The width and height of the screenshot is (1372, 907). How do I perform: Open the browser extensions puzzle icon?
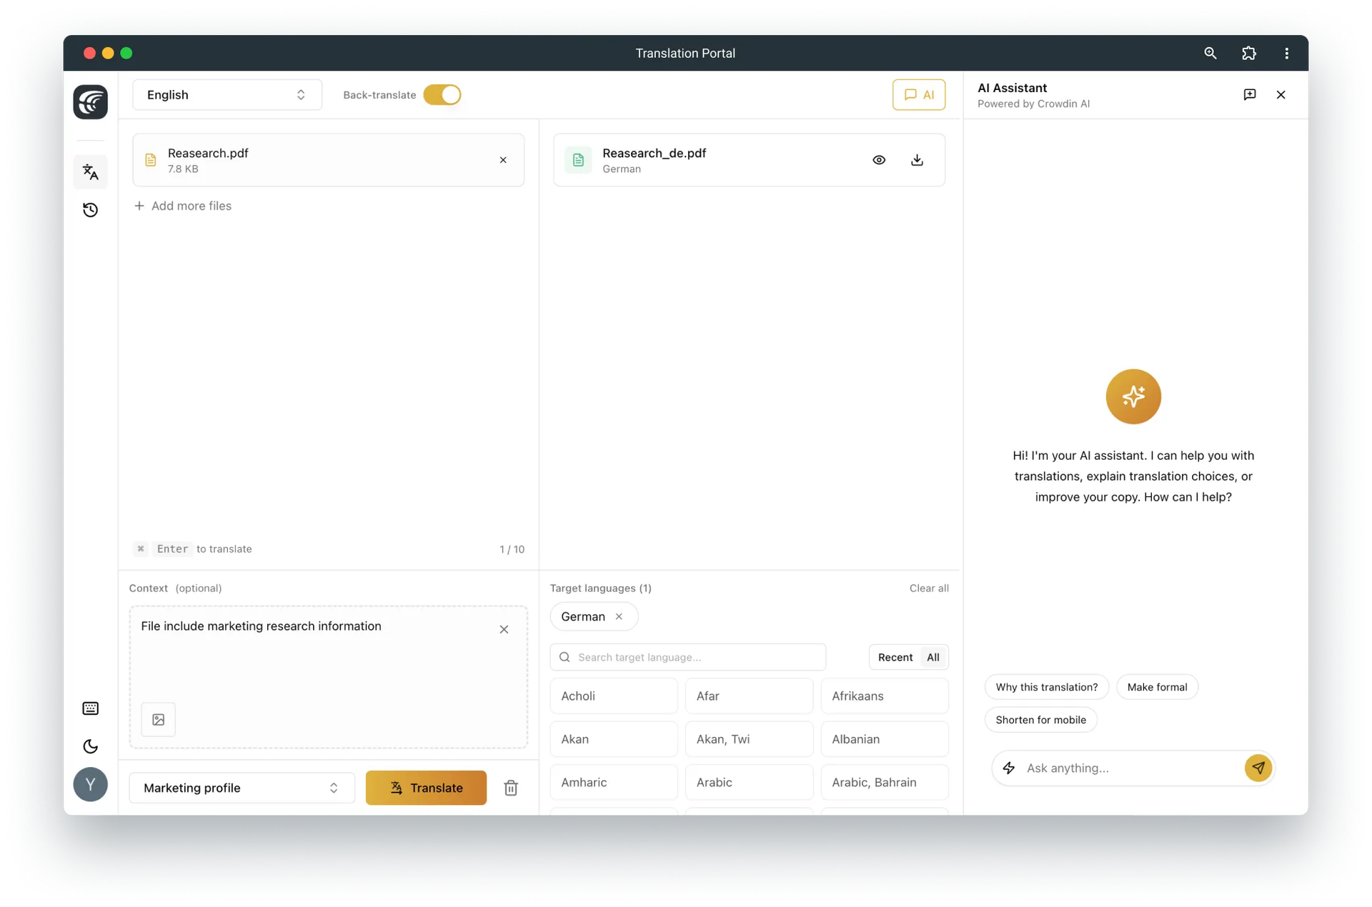1248,53
